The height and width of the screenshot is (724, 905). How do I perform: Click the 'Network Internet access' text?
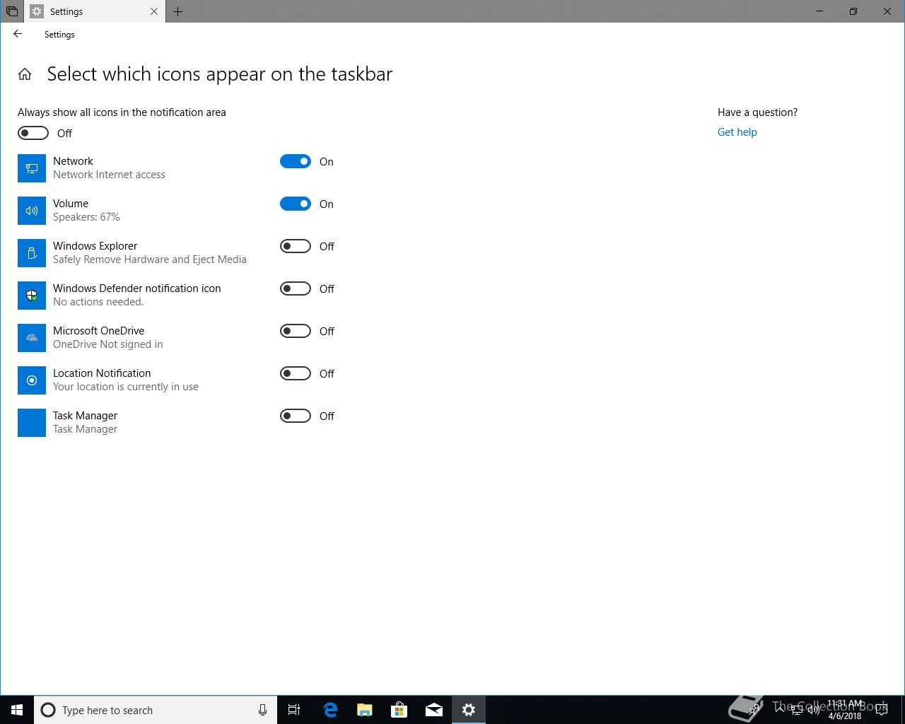pyautogui.click(x=109, y=175)
